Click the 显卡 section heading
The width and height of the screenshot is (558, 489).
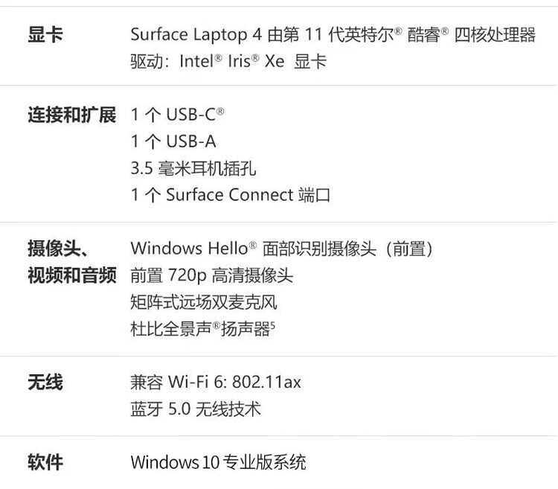click(x=45, y=35)
